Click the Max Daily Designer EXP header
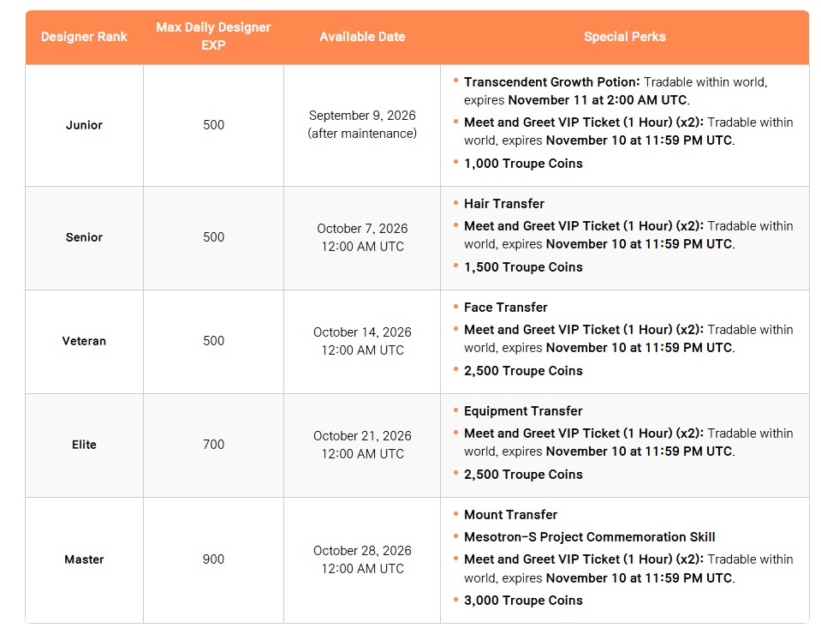Image resolution: width=821 pixels, height=628 pixels. pos(213,36)
